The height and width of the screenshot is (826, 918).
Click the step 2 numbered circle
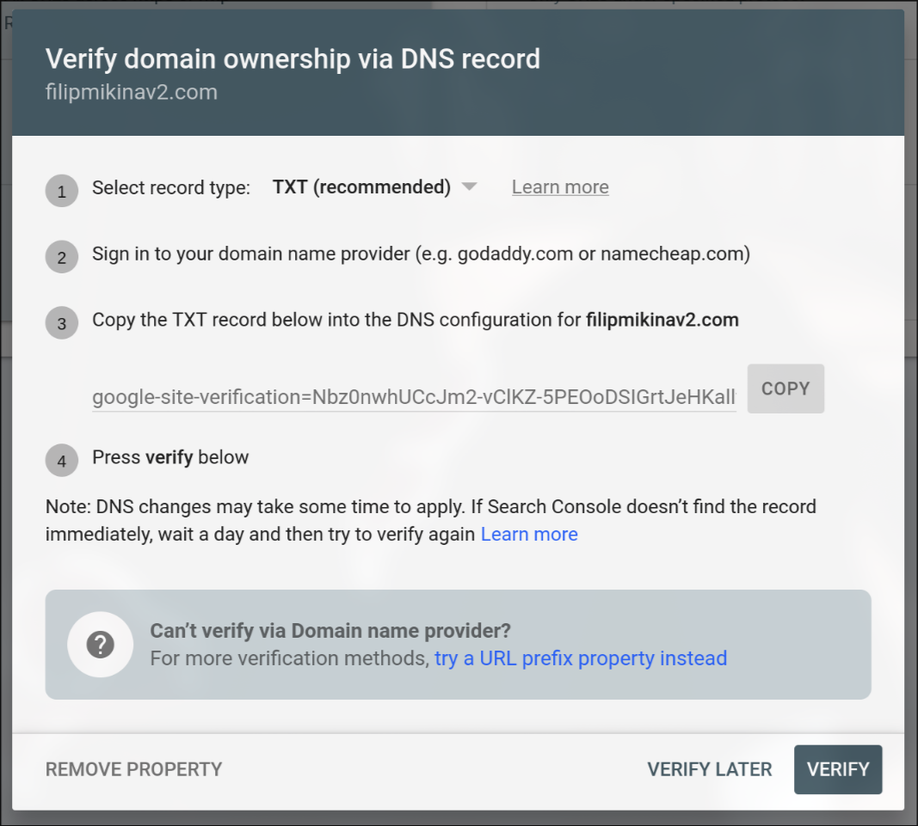[x=61, y=254]
